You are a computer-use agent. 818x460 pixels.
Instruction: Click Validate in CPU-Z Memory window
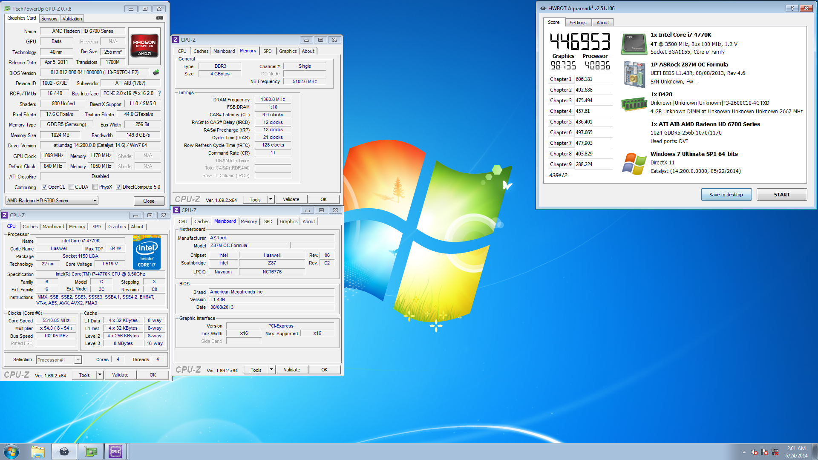pos(291,199)
